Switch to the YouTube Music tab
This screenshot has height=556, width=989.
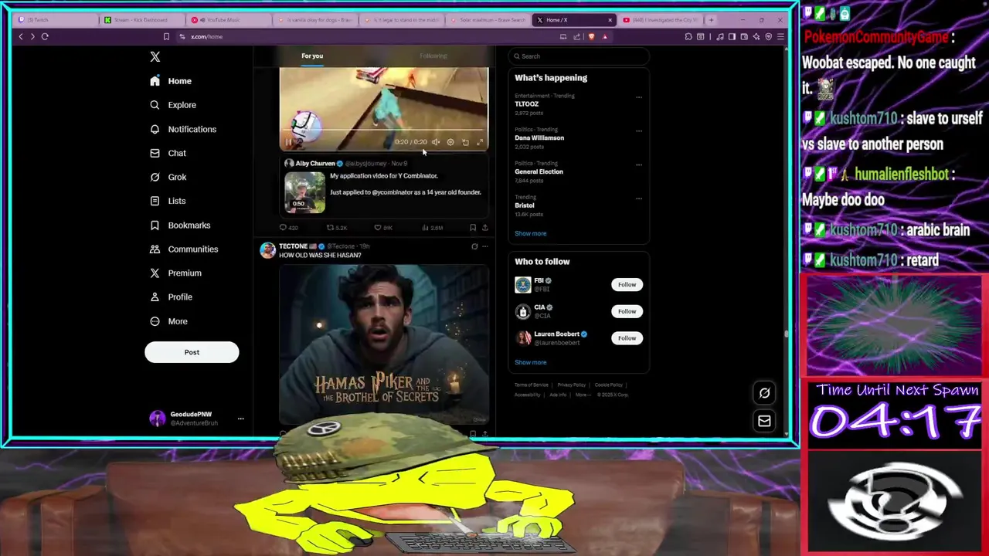click(x=229, y=20)
